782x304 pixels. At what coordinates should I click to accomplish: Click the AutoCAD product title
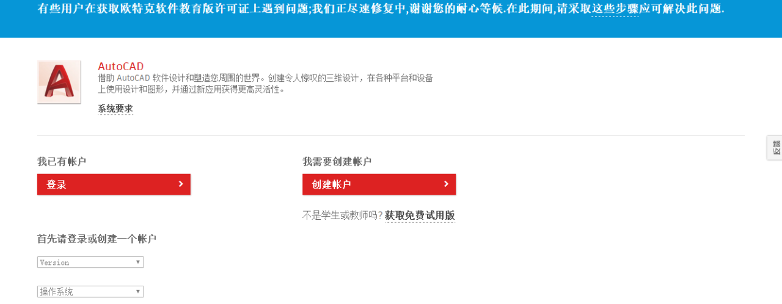pyautogui.click(x=120, y=67)
